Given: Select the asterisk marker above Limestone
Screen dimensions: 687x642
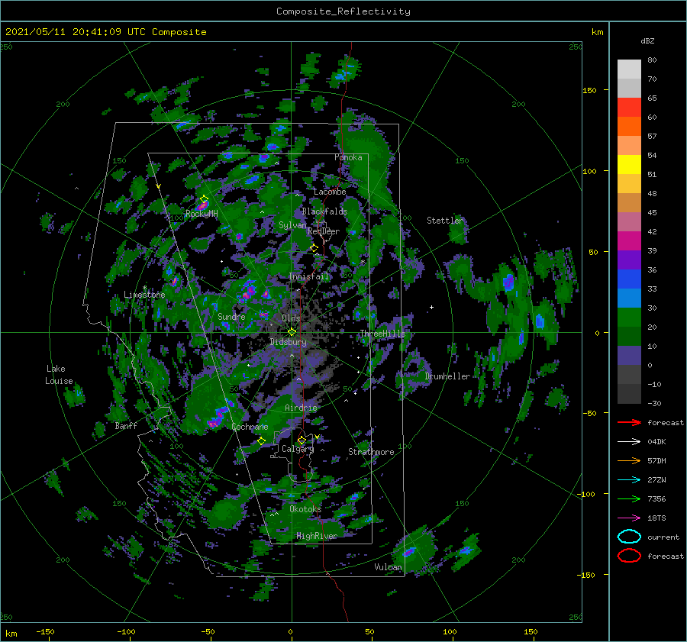Looking at the screenshot, I should [x=144, y=289].
